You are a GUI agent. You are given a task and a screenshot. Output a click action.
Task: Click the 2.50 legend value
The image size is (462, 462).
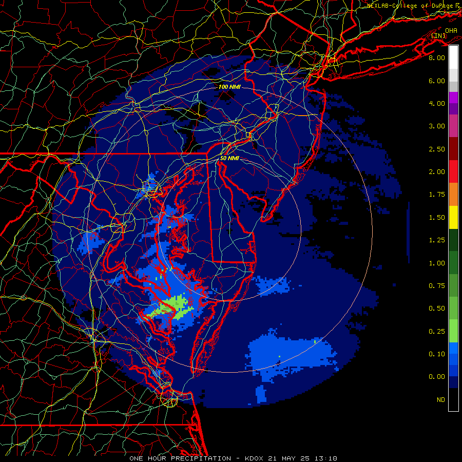(x=437, y=149)
